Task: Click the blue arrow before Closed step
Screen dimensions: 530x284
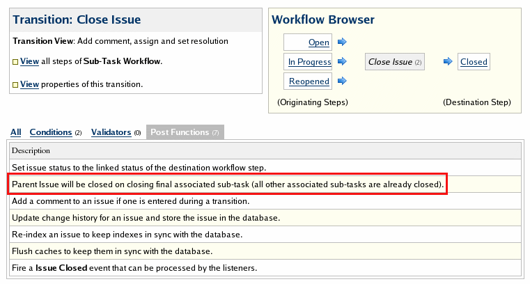Action: 448,62
